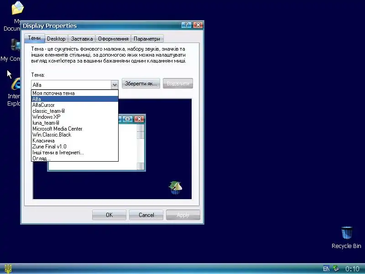Click the help question mark button in title bar
Viewport: 365px width, 274px height.
click(186, 25)
